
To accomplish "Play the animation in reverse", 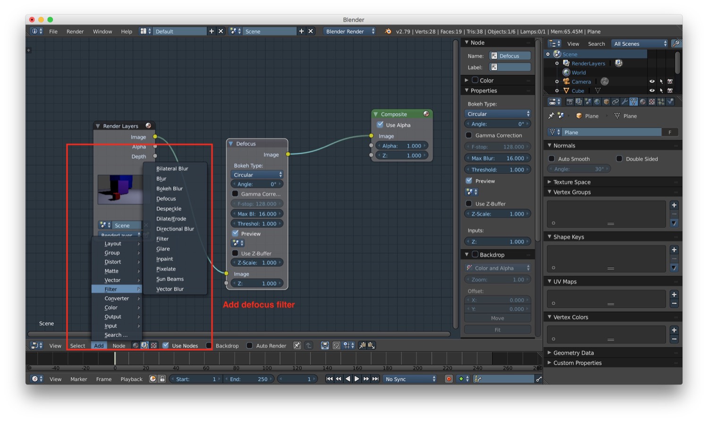I will point(348,379).
